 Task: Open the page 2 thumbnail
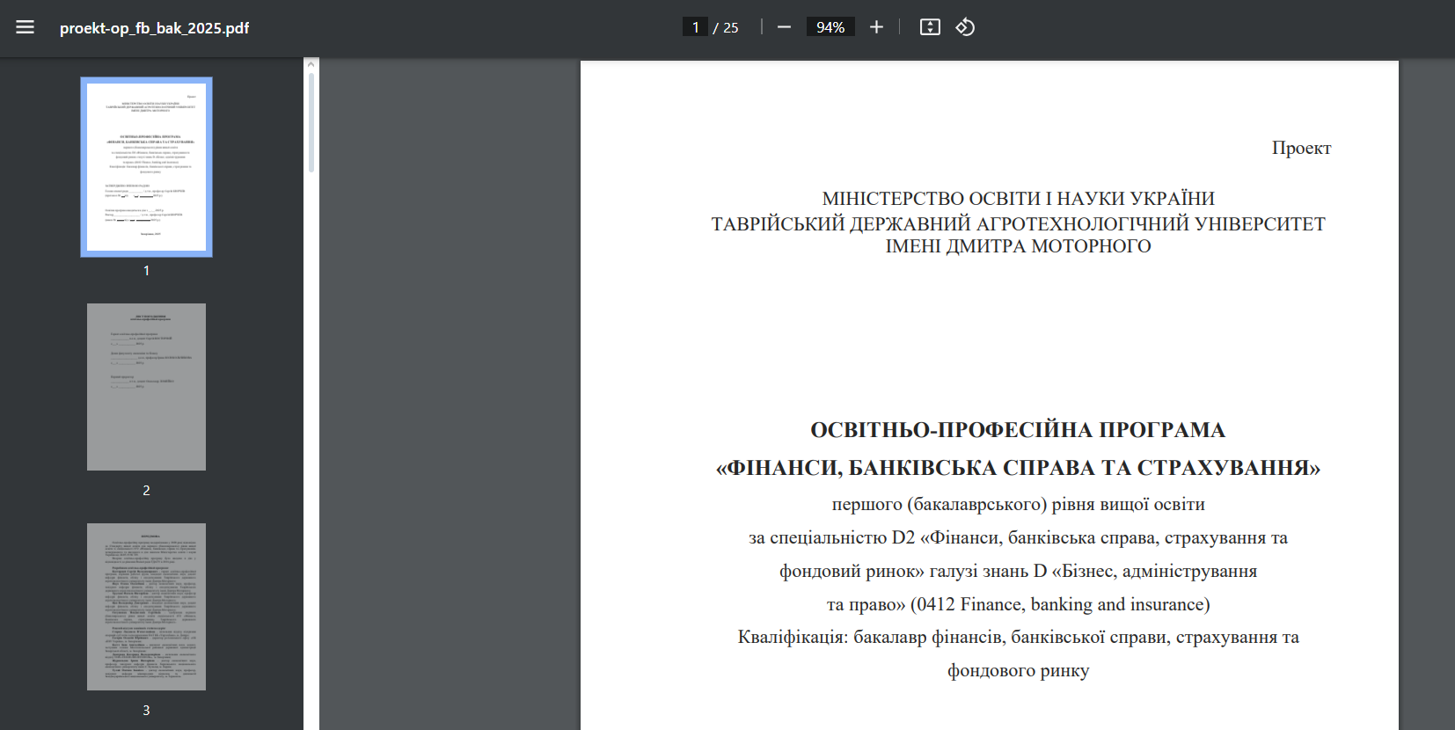click(146, 387)
